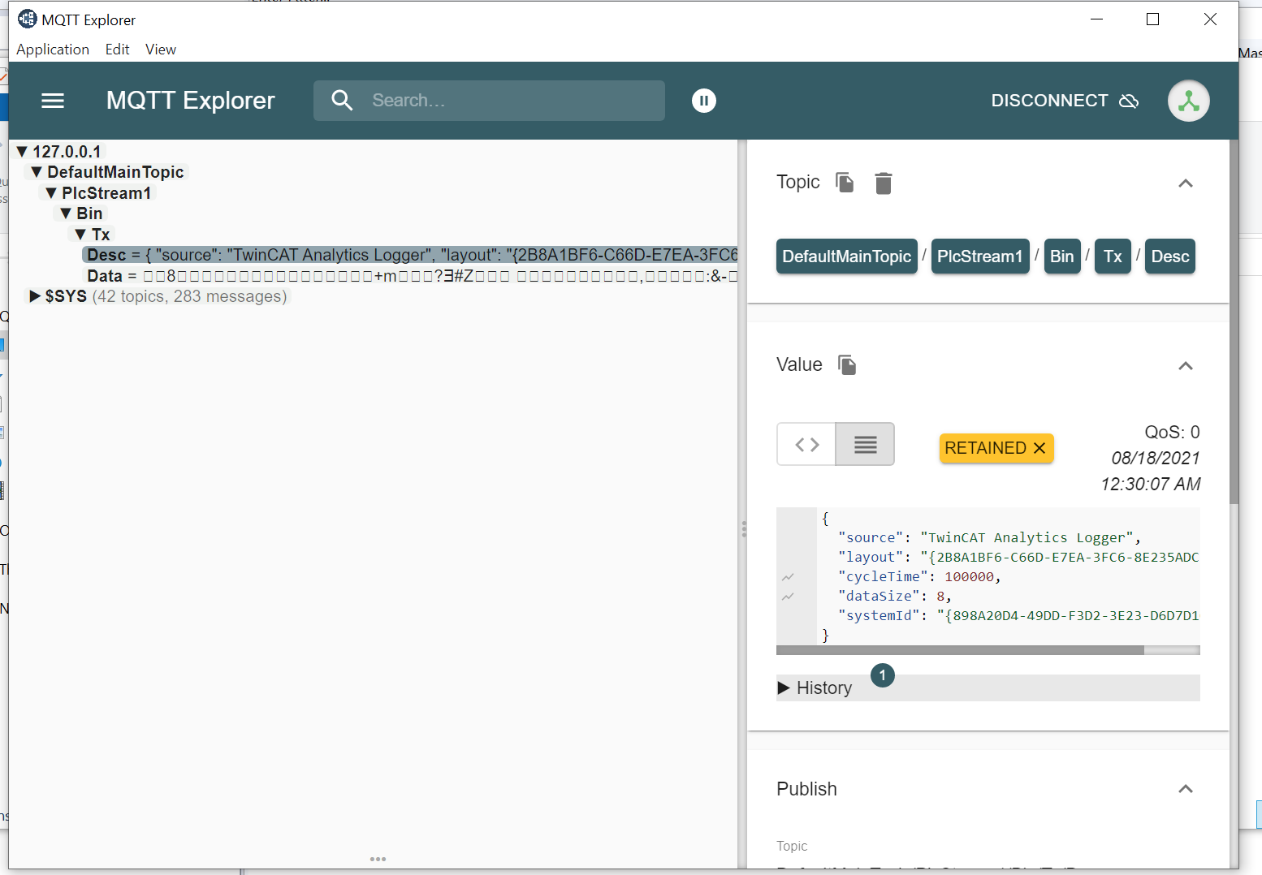Screen dimensions: 1262x875
Task: Click the 12:30:07 AM time text
Action: (x=1151, y=485)
